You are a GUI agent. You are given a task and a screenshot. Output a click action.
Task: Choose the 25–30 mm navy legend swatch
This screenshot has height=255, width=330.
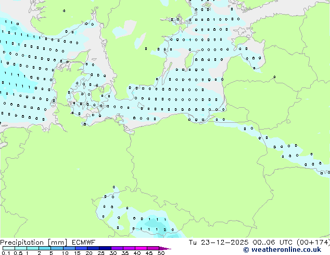(105, 248)
